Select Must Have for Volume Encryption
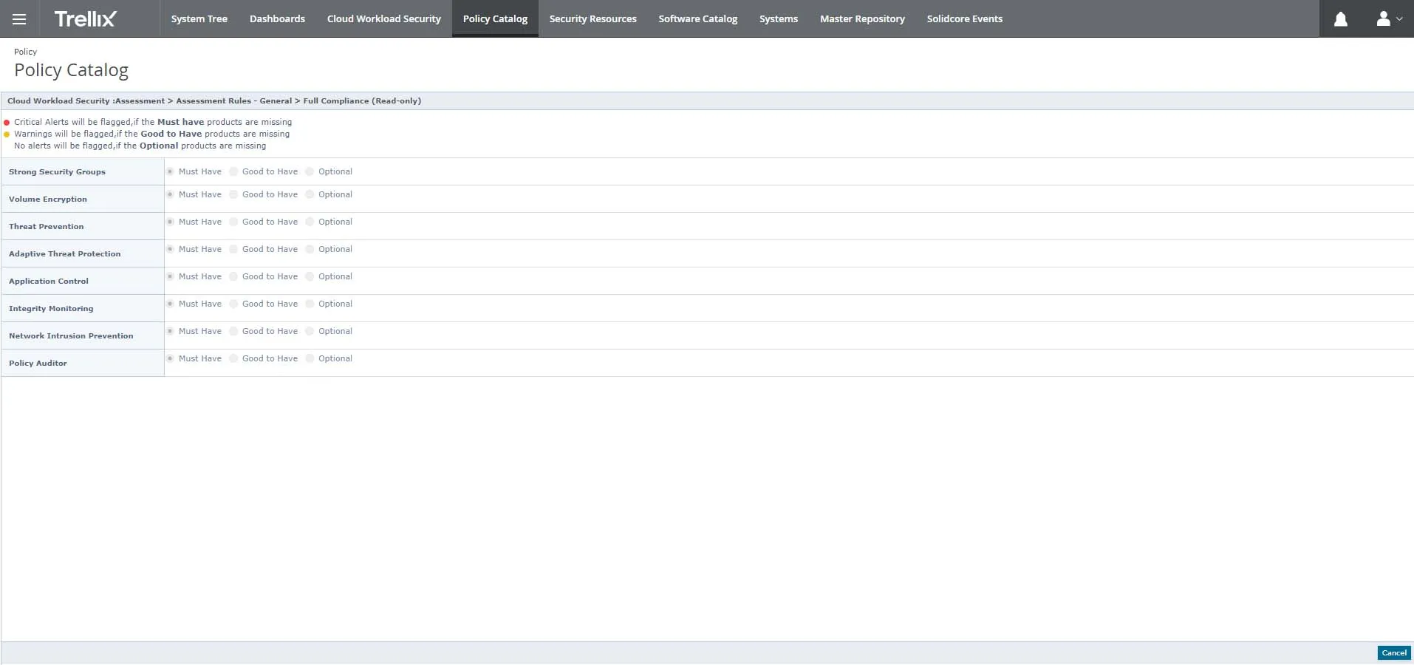 (170, 194)
